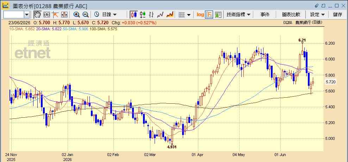Open the stock code dropdown arrow
The width and height of the screenshot is (348, 162).
coord(27,15)
